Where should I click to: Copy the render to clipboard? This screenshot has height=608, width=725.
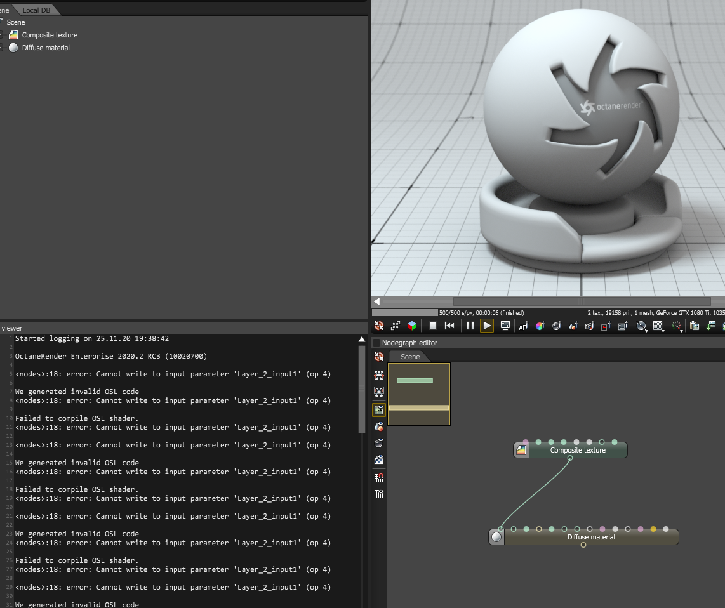pos(695,326)
